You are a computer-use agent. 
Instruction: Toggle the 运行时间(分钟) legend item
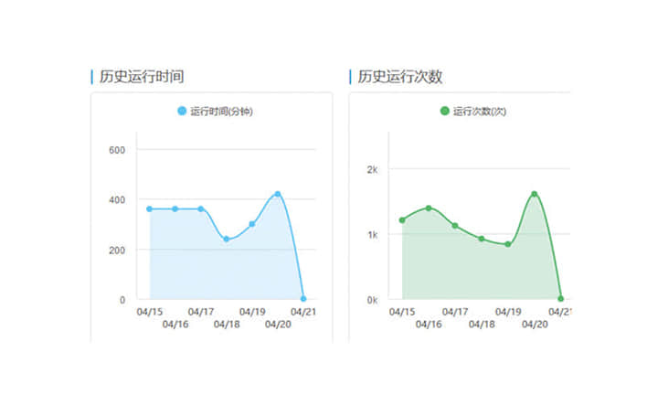pyautogui.click(x=215, y=112)
